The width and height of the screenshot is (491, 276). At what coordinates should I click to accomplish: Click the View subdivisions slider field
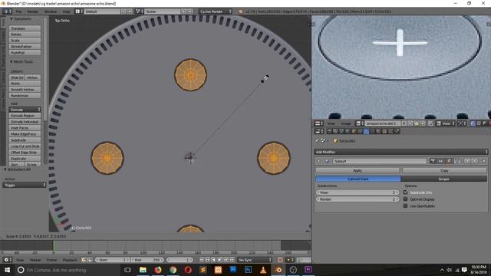tap(358, 192)
